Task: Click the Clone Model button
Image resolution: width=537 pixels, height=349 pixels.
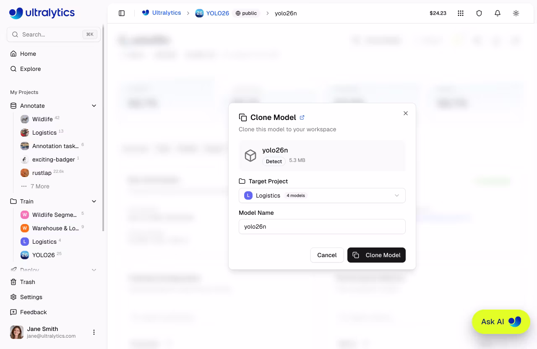Action: 376,255
